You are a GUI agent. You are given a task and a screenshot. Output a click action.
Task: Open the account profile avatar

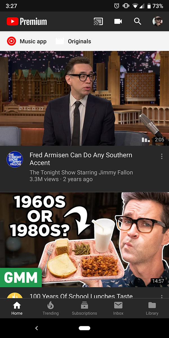coord(157,21)
